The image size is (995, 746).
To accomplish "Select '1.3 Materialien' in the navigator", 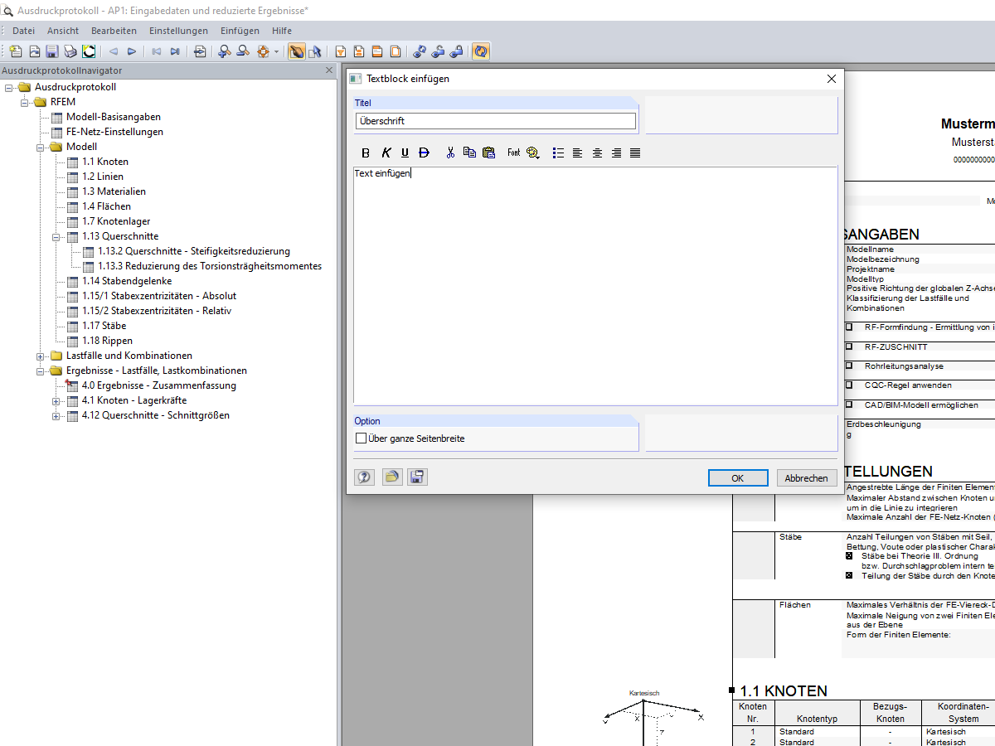I will [x=114, y=191].
